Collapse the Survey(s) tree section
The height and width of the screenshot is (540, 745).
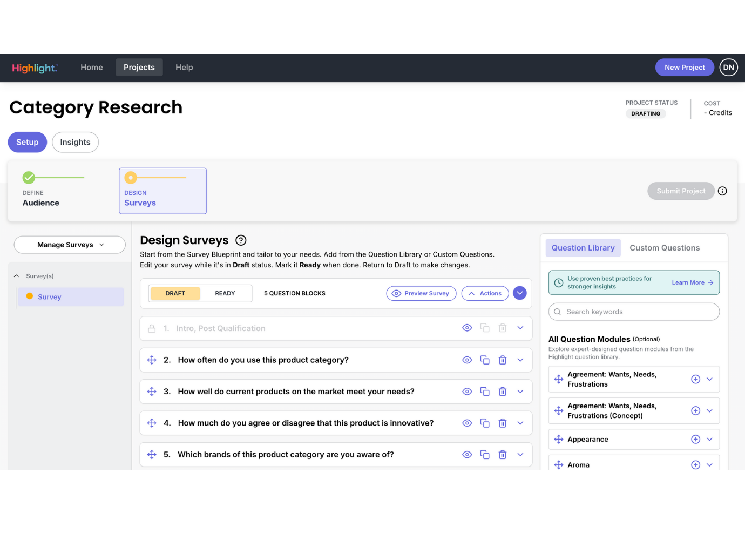click(16, 276)
